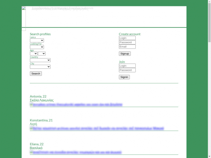Click the Signup button
This screenshot has width=211, height=158.
[125, 54]
